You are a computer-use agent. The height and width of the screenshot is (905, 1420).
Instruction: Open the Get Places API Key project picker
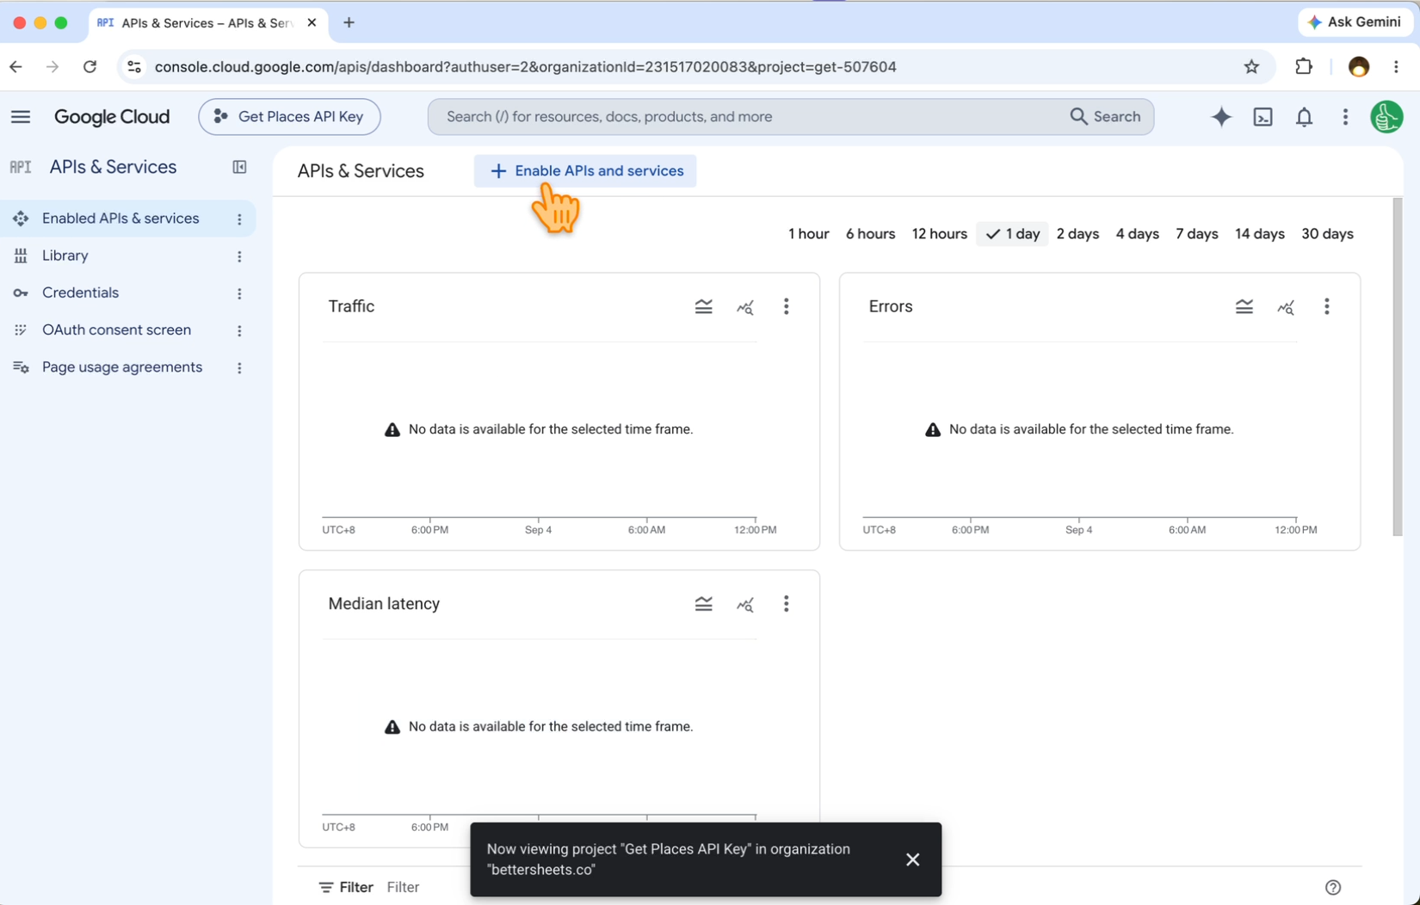[289, 116]
